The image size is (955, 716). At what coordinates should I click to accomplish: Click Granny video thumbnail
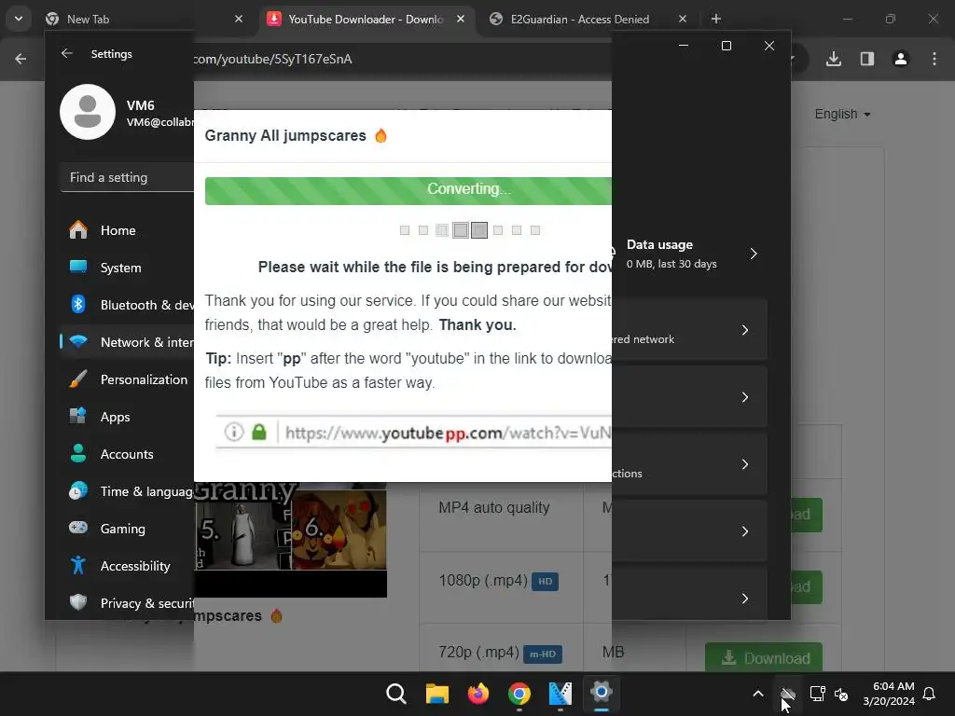pos(290,540)
